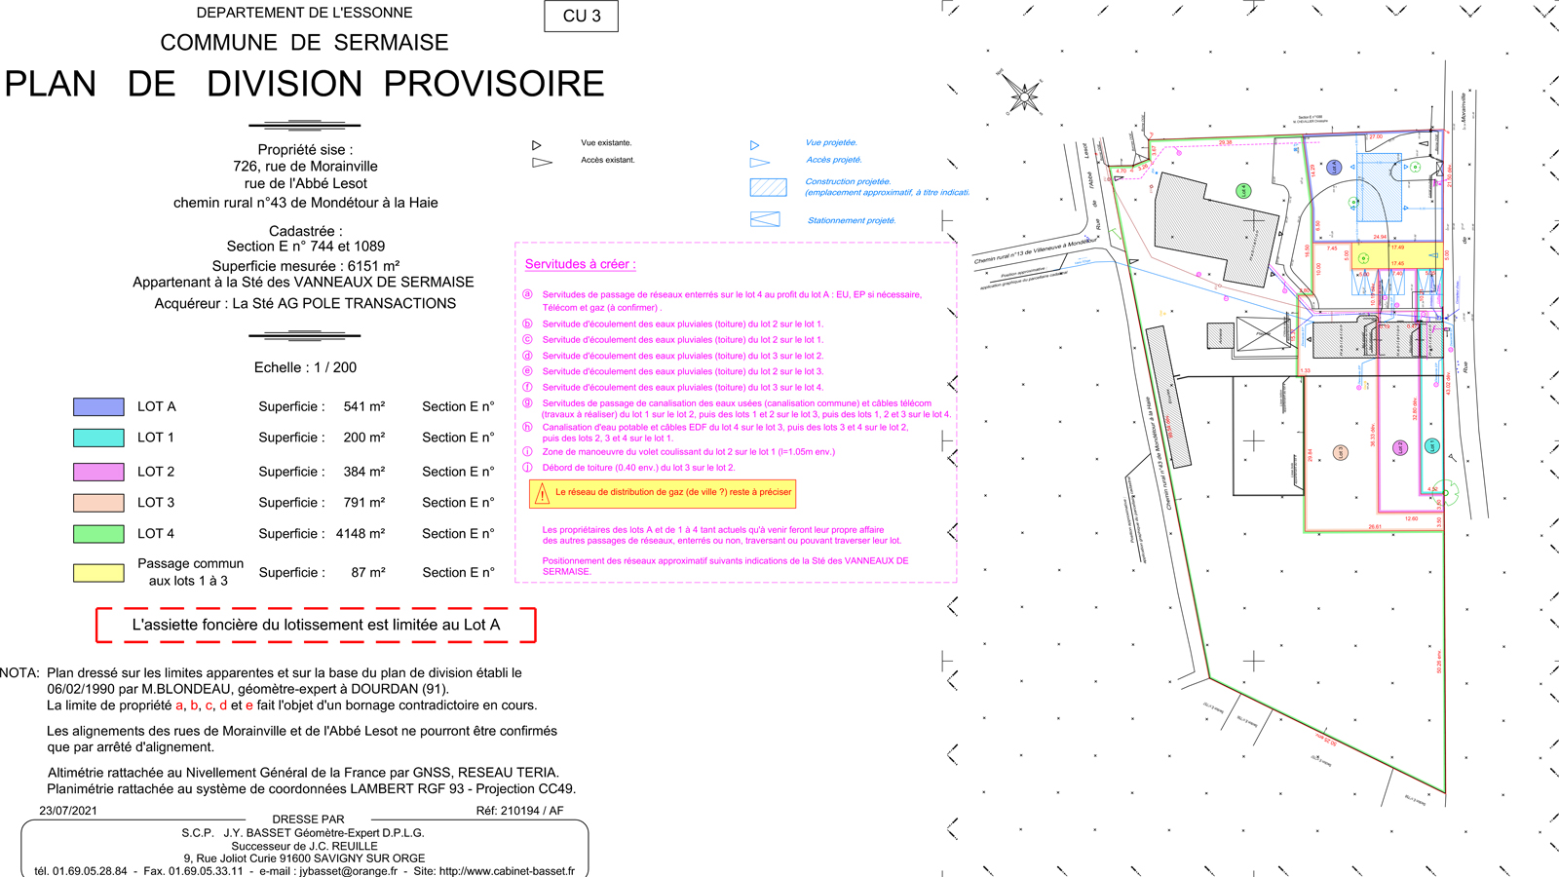Click '726, rue de Morainville' address line
The height and width of the screenshot is (877, 1559).
coord(305,167)
